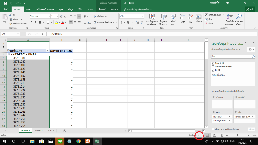Apply italic formatting to the cell
258x145 pixels.
[36, 22]
